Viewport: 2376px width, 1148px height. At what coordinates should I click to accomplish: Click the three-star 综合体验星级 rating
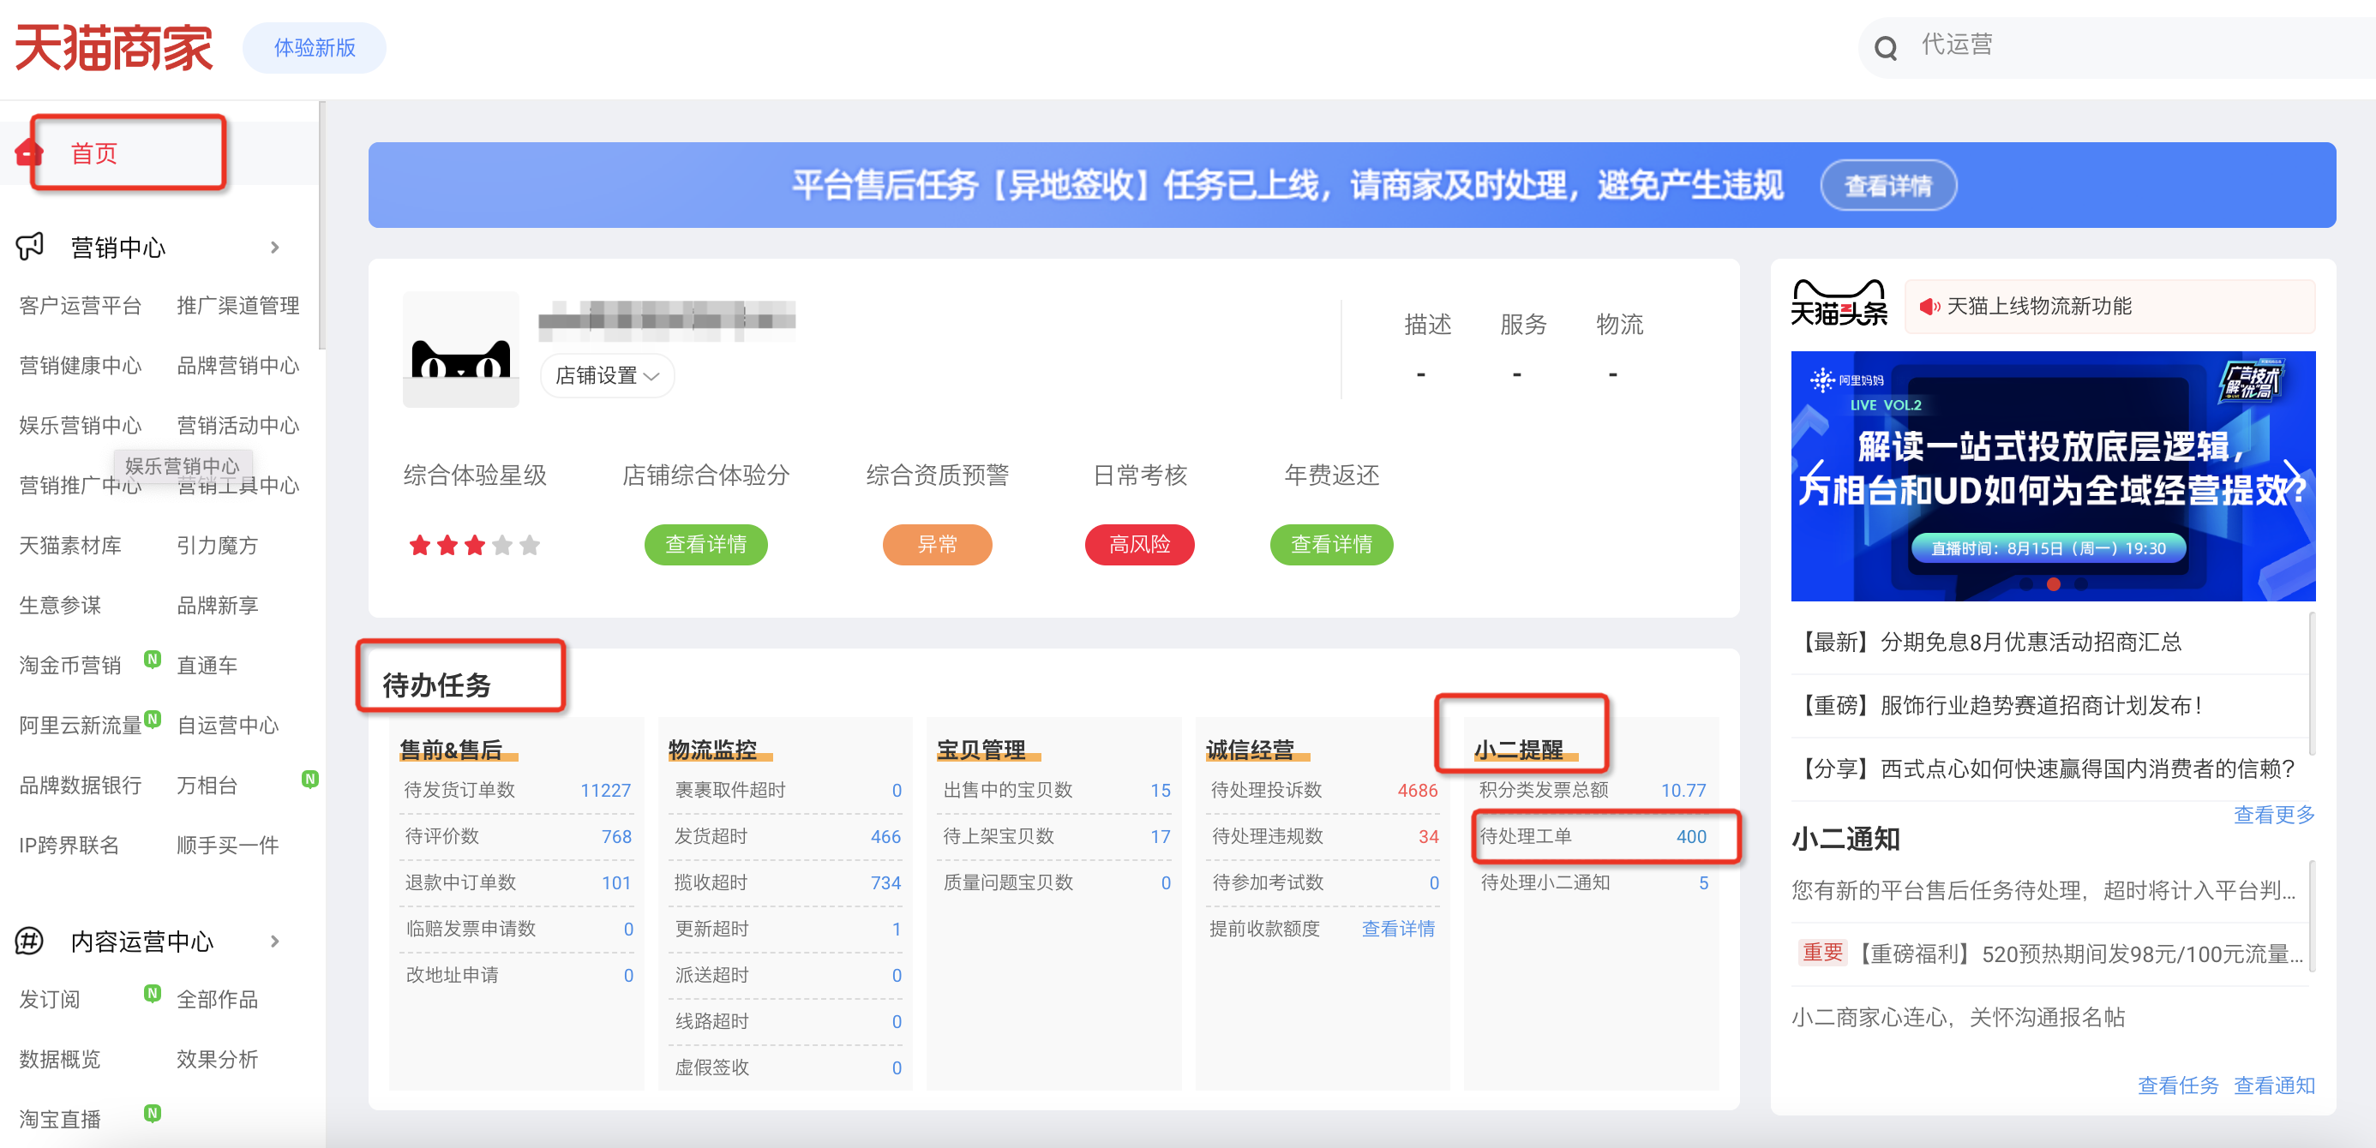click(x=474, y=545)
